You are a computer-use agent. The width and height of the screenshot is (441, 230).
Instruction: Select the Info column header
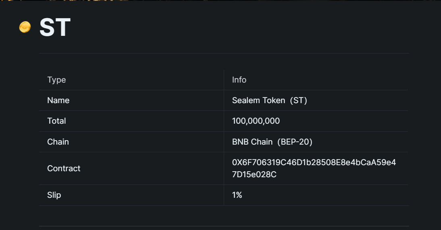pyautogui.click(x=239, y=80)
